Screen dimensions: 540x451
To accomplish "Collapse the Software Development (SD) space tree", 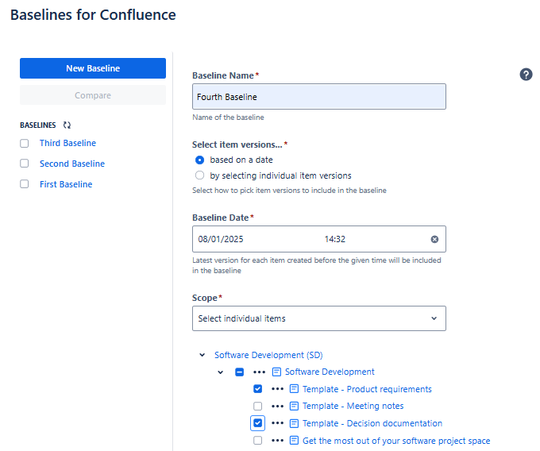I will point(202,355).
